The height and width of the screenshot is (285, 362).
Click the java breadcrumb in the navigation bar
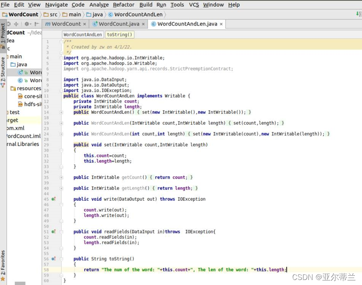click(x=95, y=15)
